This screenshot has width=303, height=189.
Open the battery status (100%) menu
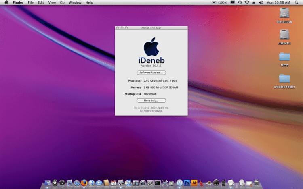tap(220, 2)
